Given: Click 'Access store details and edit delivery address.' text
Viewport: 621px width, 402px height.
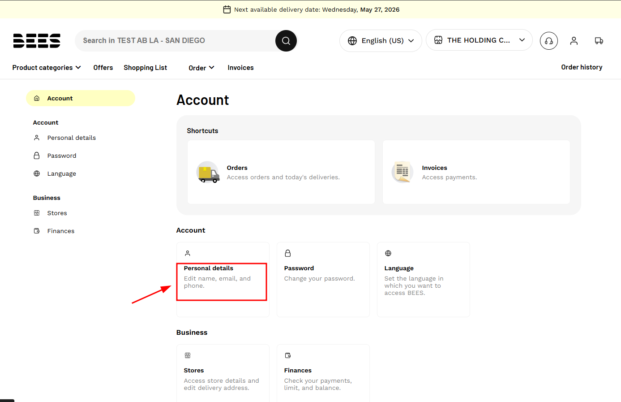Looking at the screenshot, I should (x=221, y=385).
